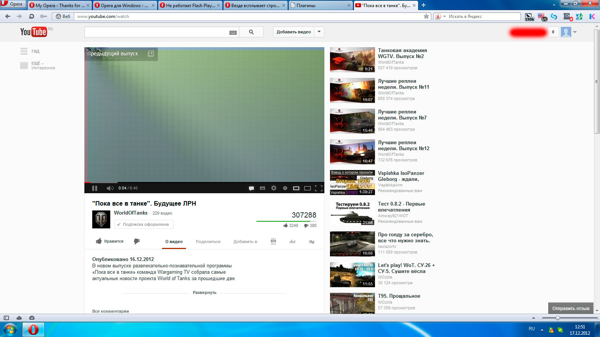Viewport: 600px width, 337px height.
Task: Open Лучшие реплеи недели. Выпуск №11 thumbnail
Action: 352,90
